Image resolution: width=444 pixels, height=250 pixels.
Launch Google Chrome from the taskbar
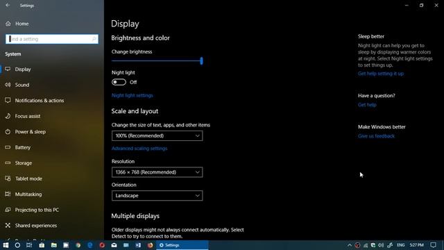(78, 245)
